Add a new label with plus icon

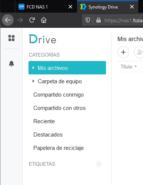99,164
